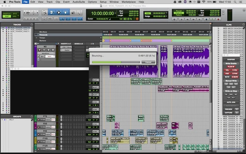This screenshot has height=154, width=246.
Task: Toggle PLUG IN write enable button
Action: click(x=231, y=67)
